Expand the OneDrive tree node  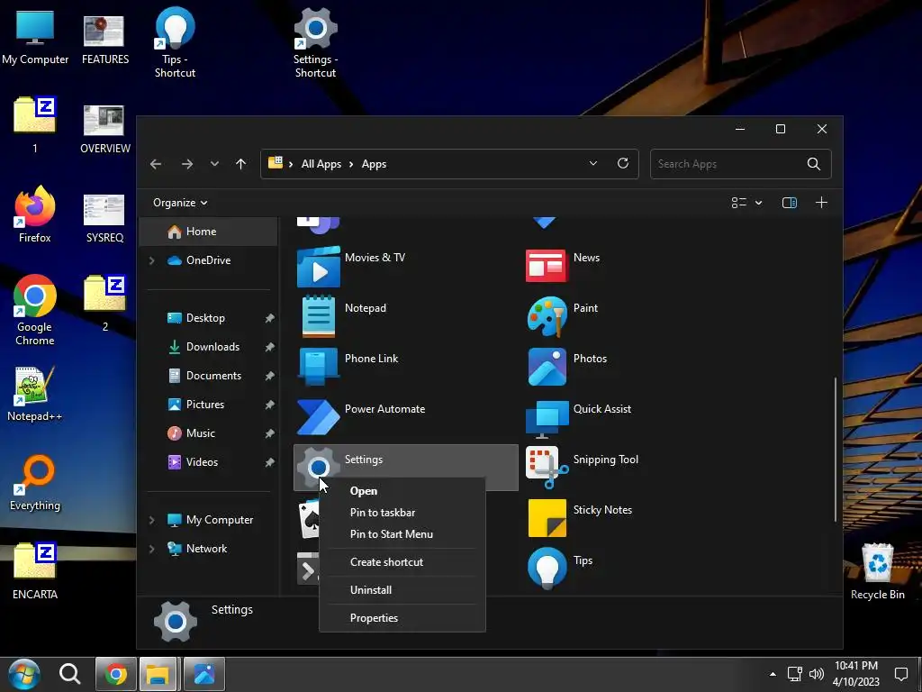[x=151, y=260]
